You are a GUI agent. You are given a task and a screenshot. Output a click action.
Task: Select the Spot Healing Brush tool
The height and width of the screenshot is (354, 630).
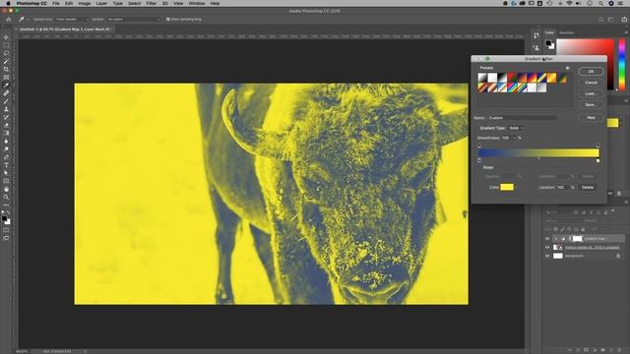coord(6,93)
